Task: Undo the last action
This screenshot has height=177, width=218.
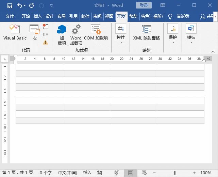Action: pos(20,6)
